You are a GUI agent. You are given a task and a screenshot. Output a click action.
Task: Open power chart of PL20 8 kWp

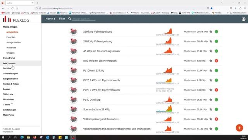coord(164,80)
